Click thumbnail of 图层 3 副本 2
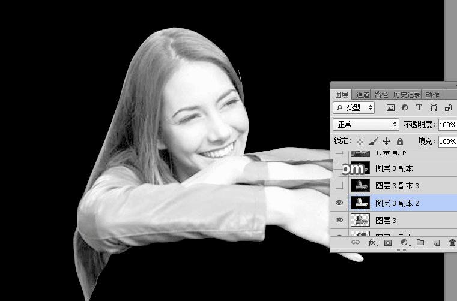This screenshot has width=457, height=301. tap(360, 203)
